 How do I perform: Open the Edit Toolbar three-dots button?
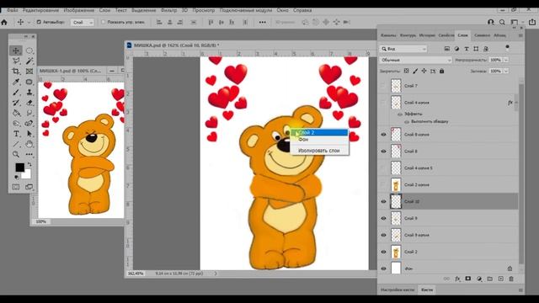[29, 154]
